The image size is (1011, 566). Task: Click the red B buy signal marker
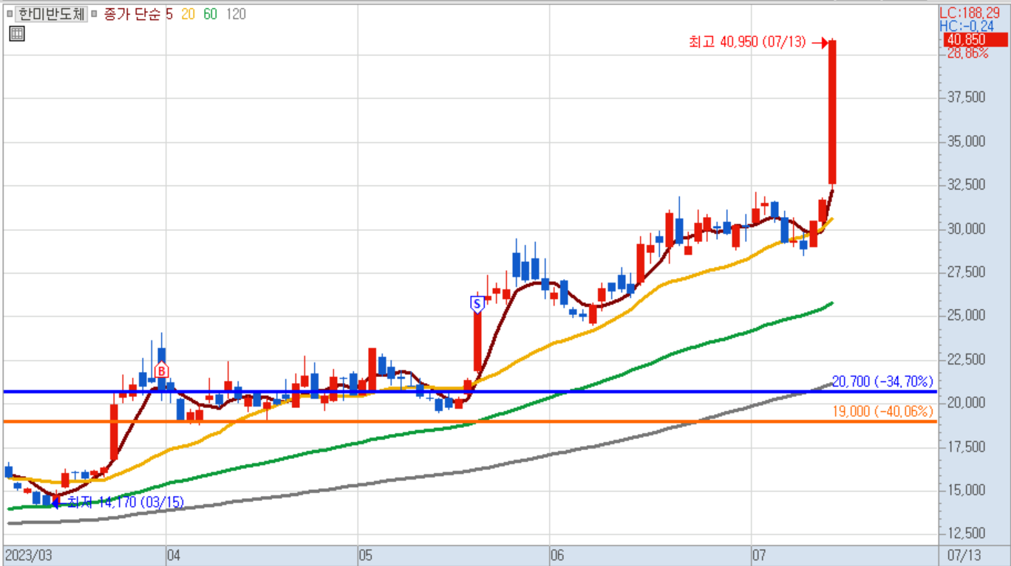tap(161, 370)
